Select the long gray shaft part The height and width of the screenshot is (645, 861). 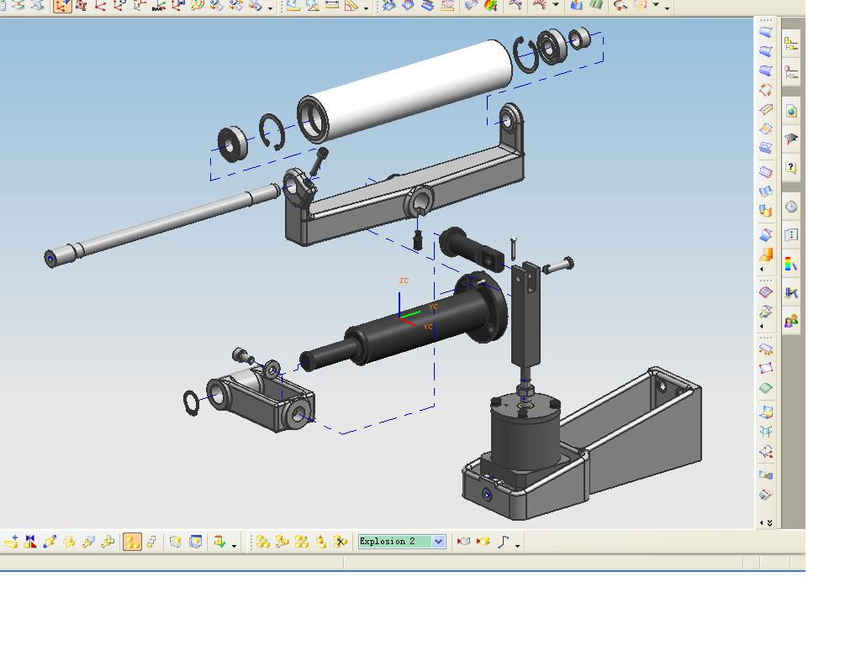pyautogui.click(x=162, y=225)
